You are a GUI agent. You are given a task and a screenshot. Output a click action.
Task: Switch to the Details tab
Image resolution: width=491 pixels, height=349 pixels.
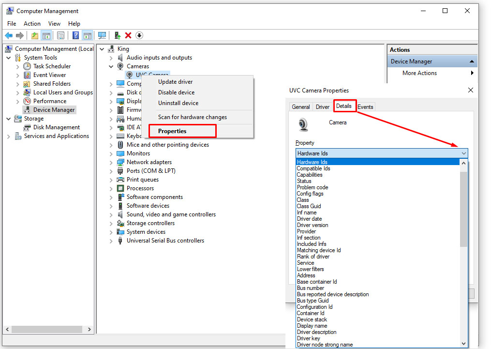click(x=344, y=106)
